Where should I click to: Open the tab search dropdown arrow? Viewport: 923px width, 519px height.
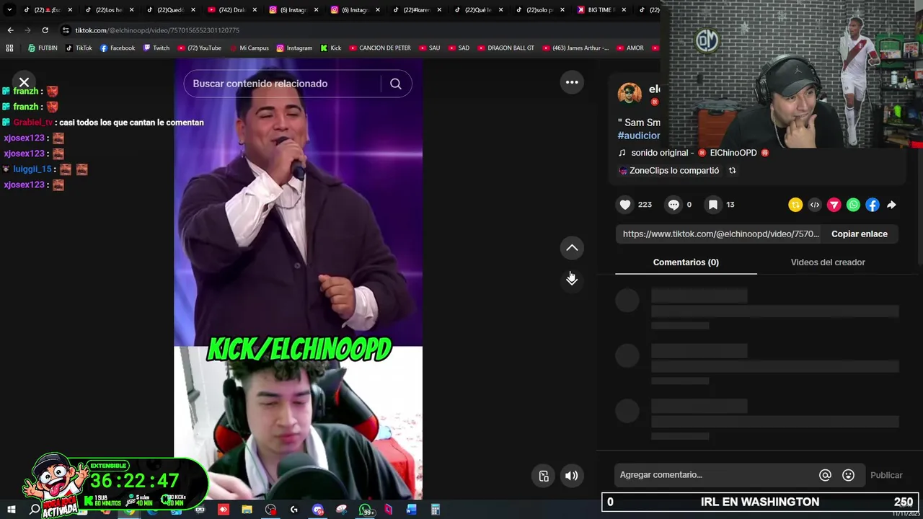[9, 10]
